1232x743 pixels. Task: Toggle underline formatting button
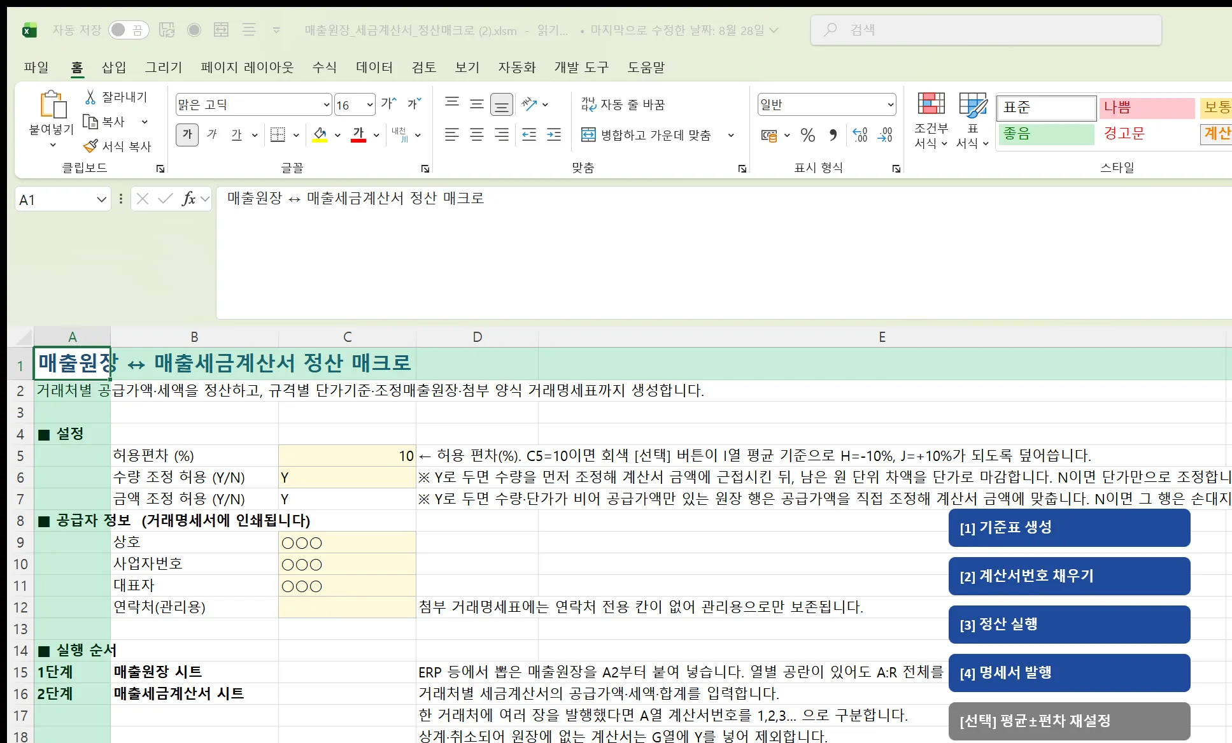point(237,134)
